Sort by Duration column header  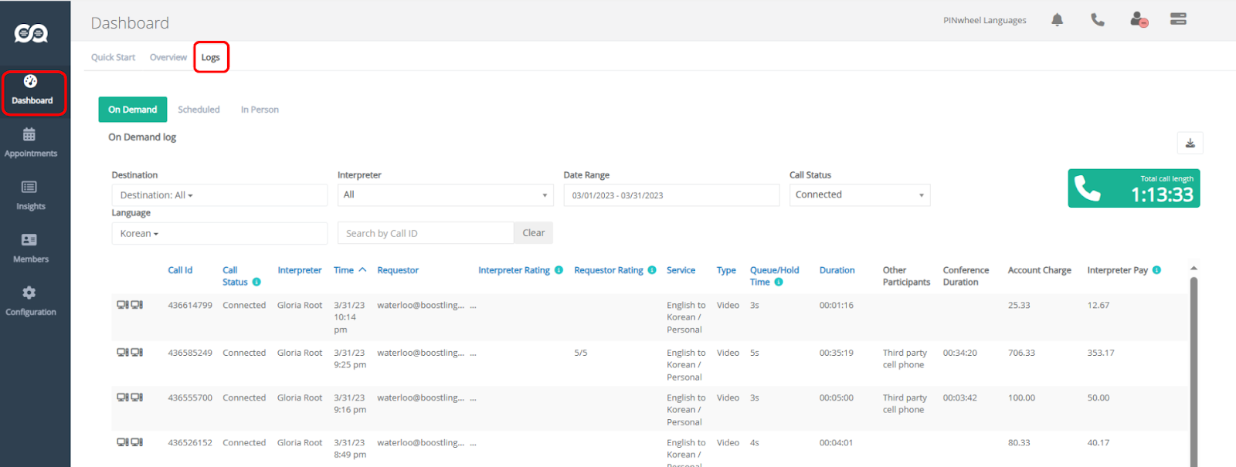point(837,270)
